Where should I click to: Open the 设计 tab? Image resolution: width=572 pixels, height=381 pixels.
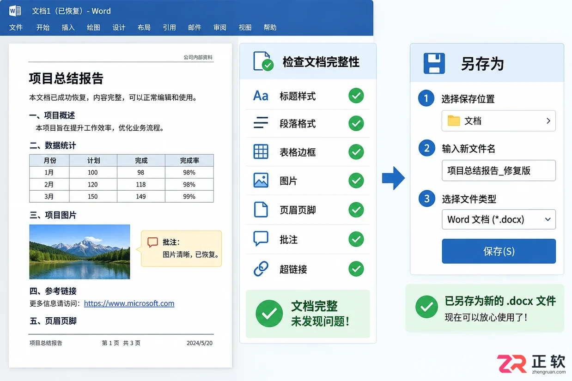(119, 27)
